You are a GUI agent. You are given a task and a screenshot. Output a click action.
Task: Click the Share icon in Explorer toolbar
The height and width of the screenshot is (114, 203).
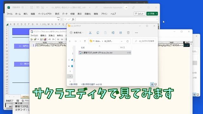(x=121, y=33)
